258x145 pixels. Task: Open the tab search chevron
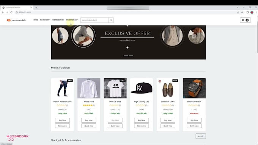[x=238, y=8]
